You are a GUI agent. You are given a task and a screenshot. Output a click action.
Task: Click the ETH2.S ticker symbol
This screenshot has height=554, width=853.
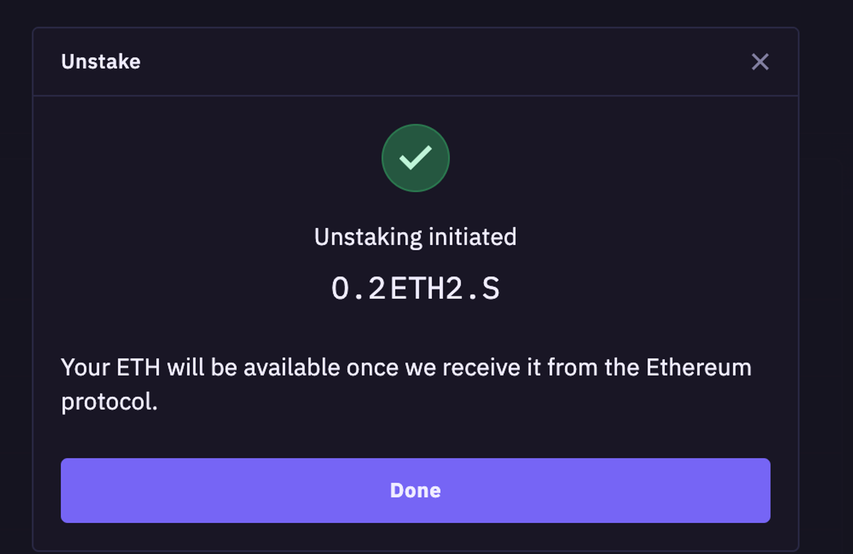click(445, 289)
